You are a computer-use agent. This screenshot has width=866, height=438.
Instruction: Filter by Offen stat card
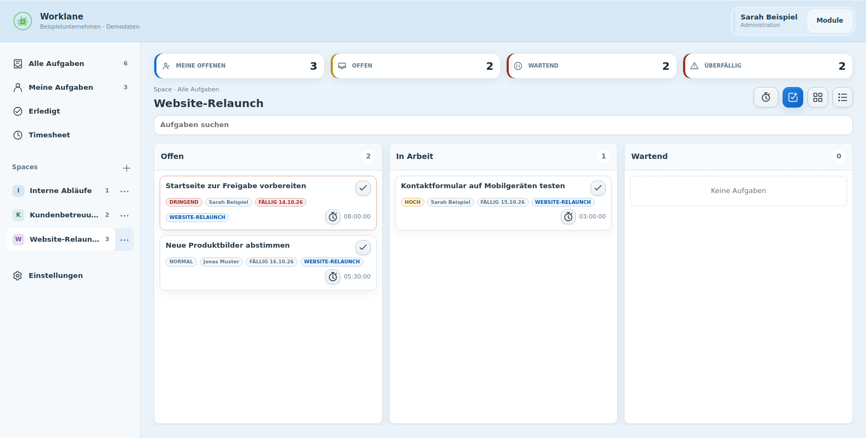point(415,66)
